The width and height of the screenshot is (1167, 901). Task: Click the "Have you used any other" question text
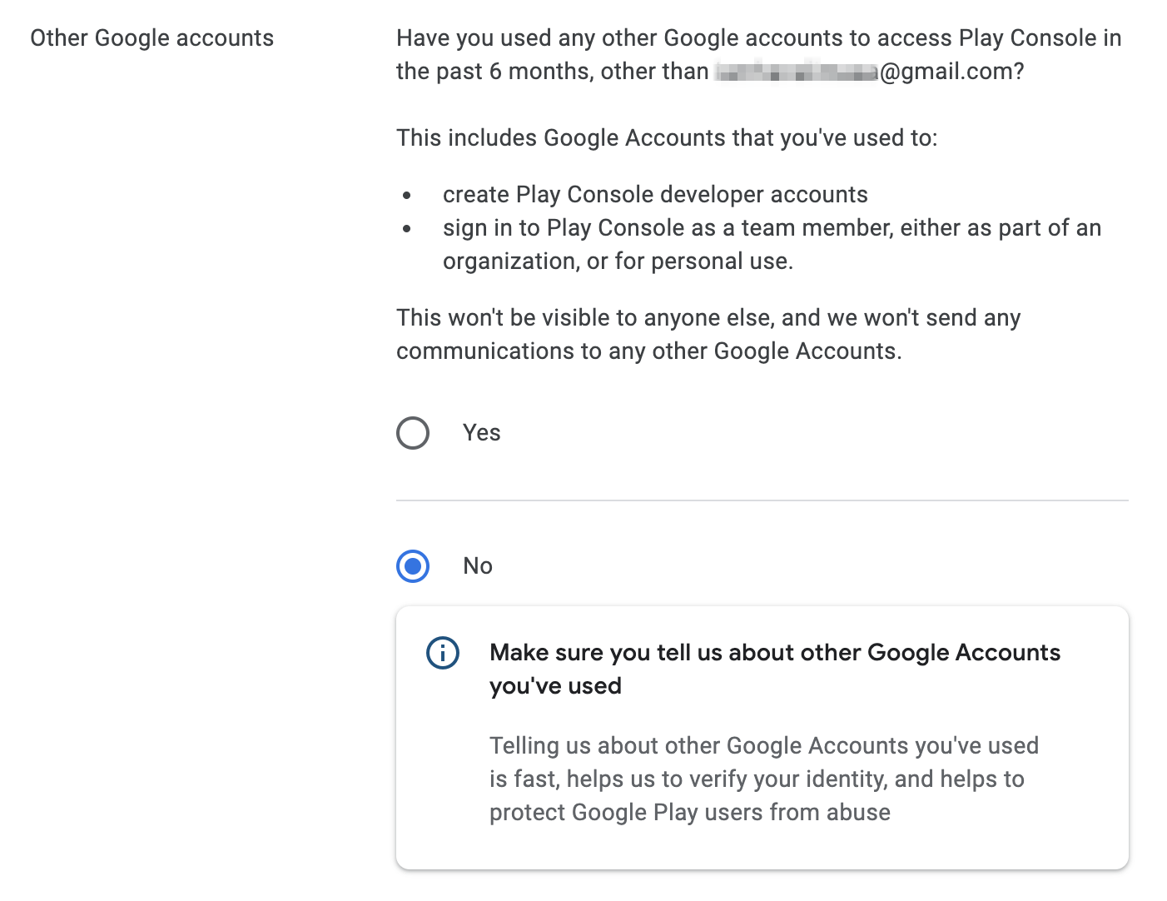758,38
